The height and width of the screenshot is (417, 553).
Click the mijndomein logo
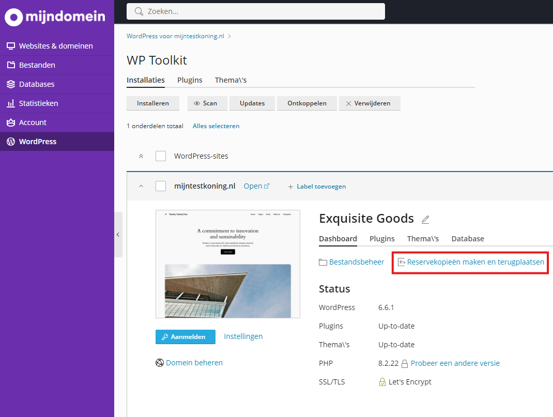coord(55,17)
